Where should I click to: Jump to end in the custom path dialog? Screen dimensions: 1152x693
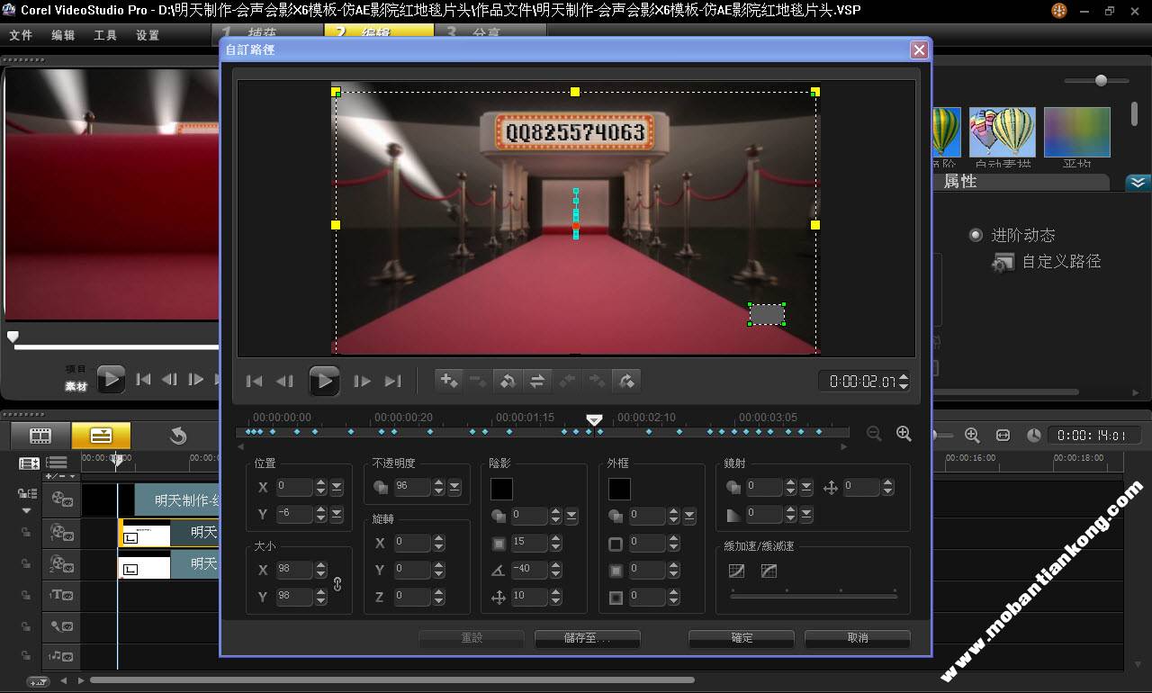(x=392, y=381)
